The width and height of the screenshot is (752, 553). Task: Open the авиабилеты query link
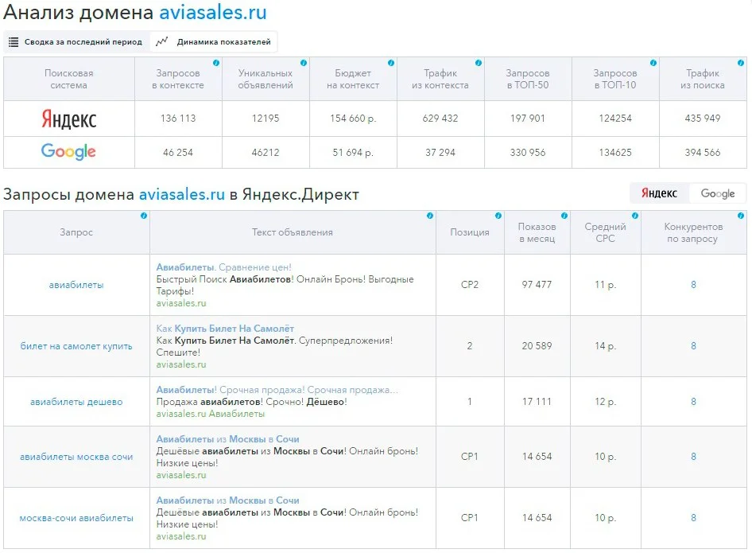(x=76, y=285)
